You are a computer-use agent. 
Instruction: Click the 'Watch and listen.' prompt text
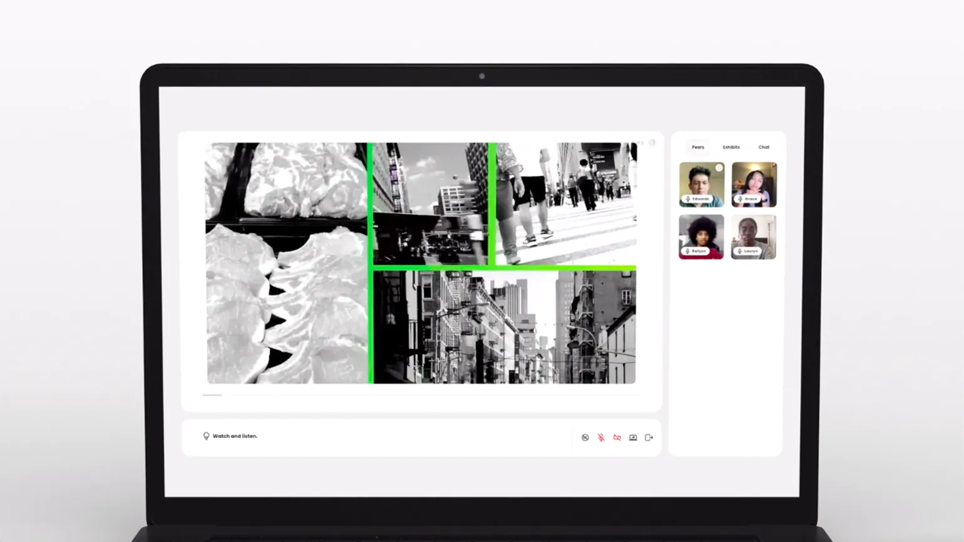(x=235, y=436)
